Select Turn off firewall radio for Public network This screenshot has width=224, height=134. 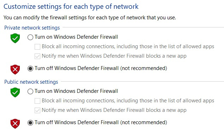[x=30, y=123]
